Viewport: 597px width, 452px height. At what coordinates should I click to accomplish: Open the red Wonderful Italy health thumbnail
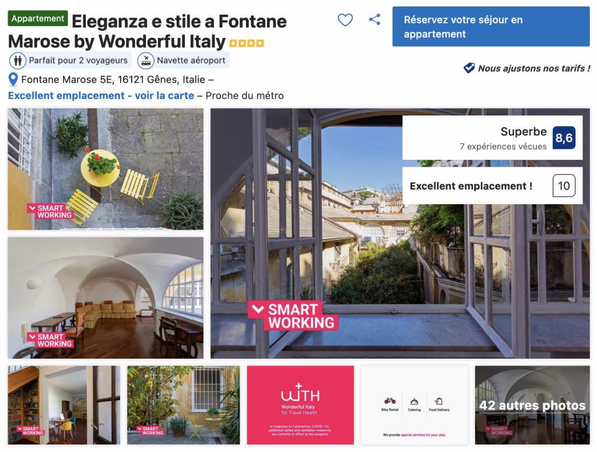coord(300,405)
